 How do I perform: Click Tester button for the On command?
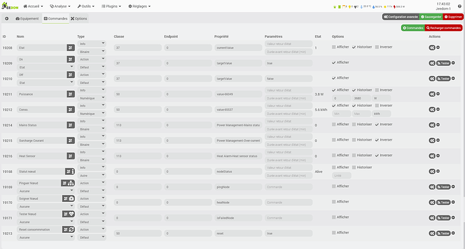click(443, 63)
